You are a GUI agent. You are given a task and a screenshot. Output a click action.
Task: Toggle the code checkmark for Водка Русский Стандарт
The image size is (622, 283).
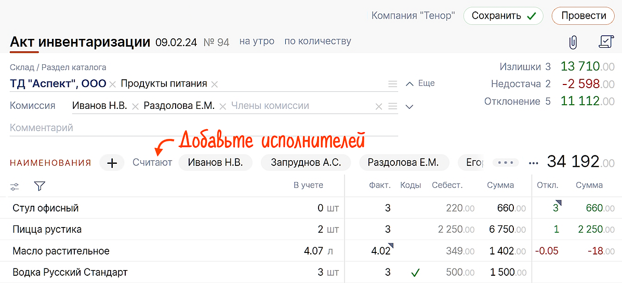(x=415, y=273)
